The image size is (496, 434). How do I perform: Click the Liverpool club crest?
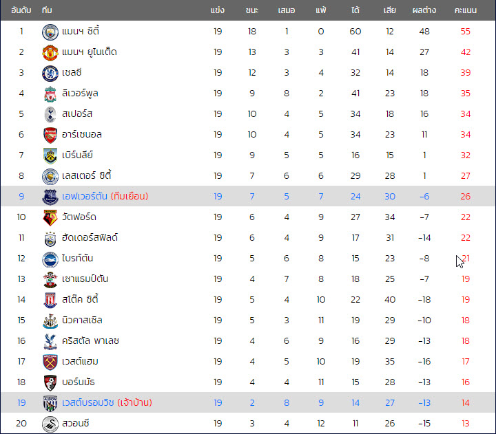tap(50, 94)
